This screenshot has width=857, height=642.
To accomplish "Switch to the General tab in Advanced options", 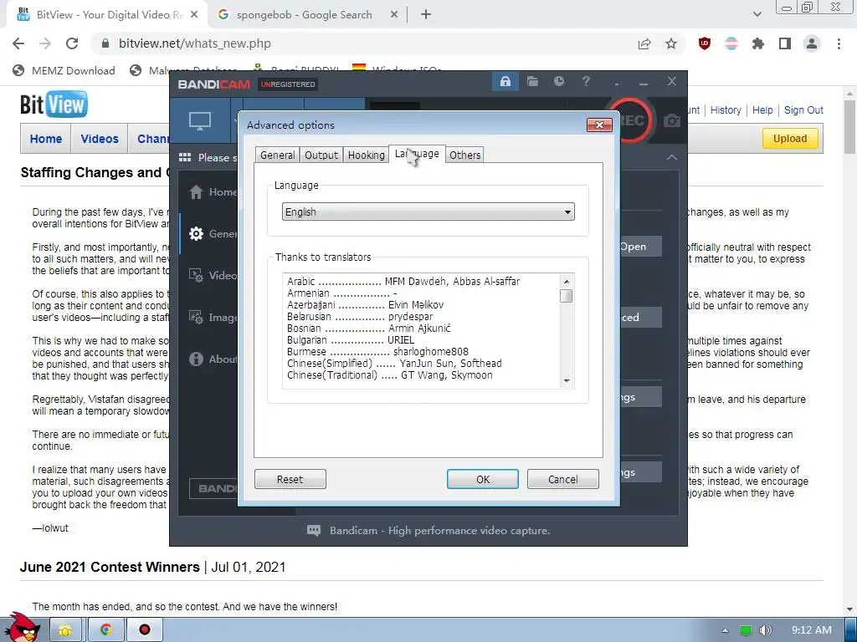I will pos(277,155).
